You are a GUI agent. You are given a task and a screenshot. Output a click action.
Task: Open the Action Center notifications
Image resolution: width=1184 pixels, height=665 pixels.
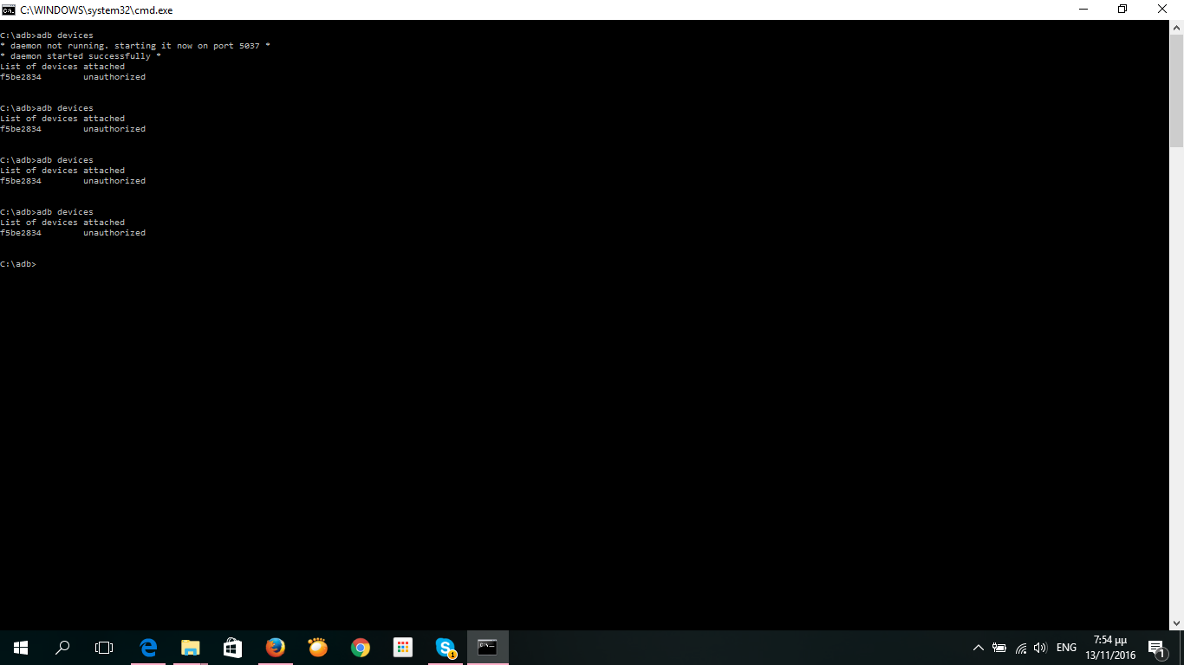(1156, 648)
